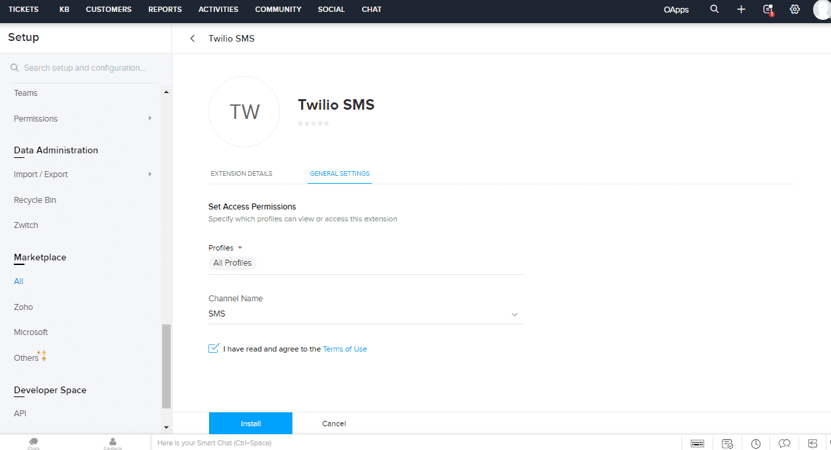Click the Install button
This screenshot has width=831, height=450.
(251, 424)
